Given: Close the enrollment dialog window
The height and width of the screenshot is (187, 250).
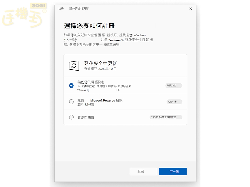Looking at the screenshot, I should [x=191, y=9].
